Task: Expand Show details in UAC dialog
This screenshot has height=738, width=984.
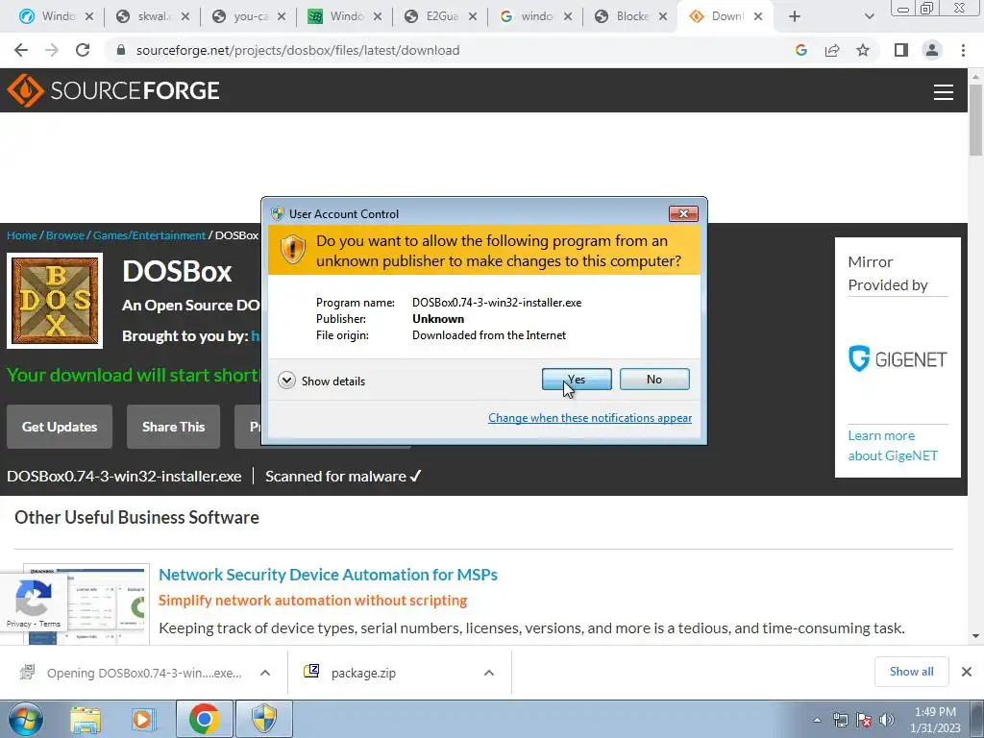Action: tap(321, 381)
